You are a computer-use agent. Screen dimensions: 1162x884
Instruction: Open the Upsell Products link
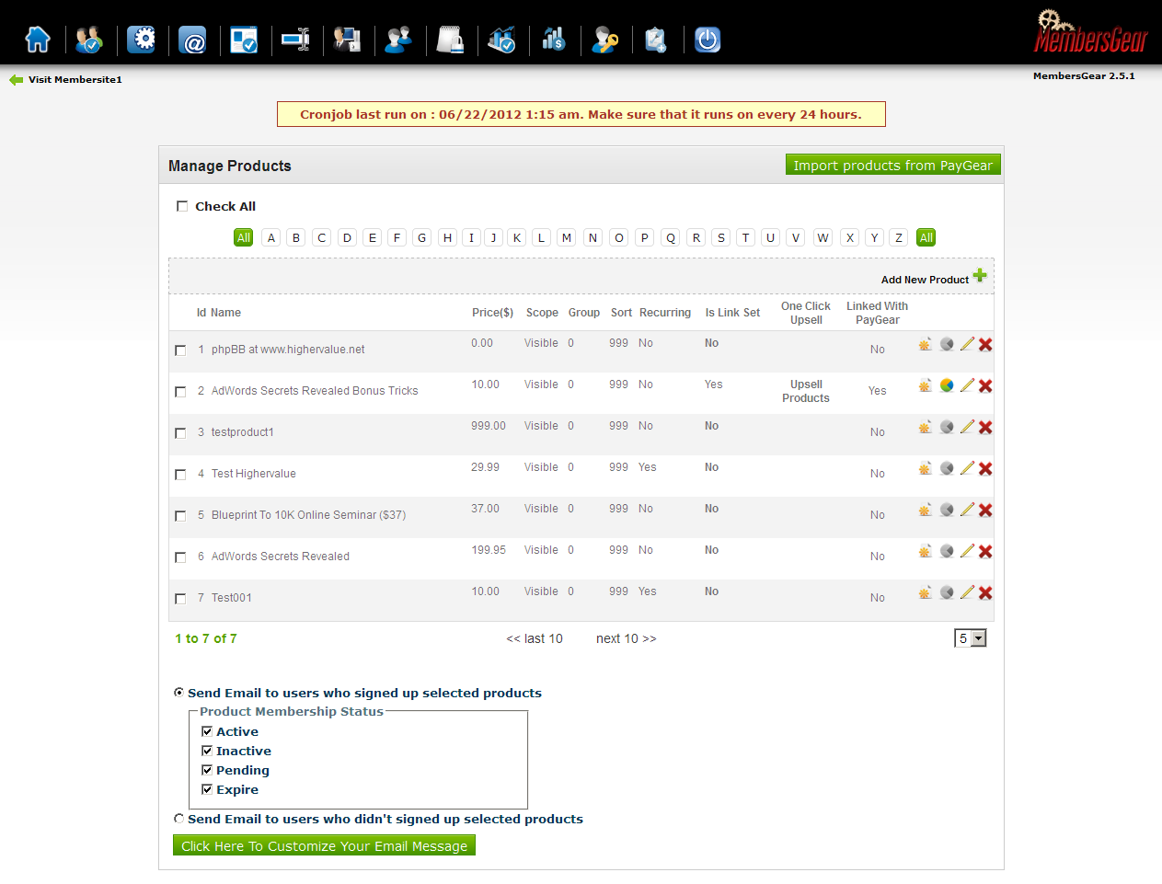coord(806,391)
